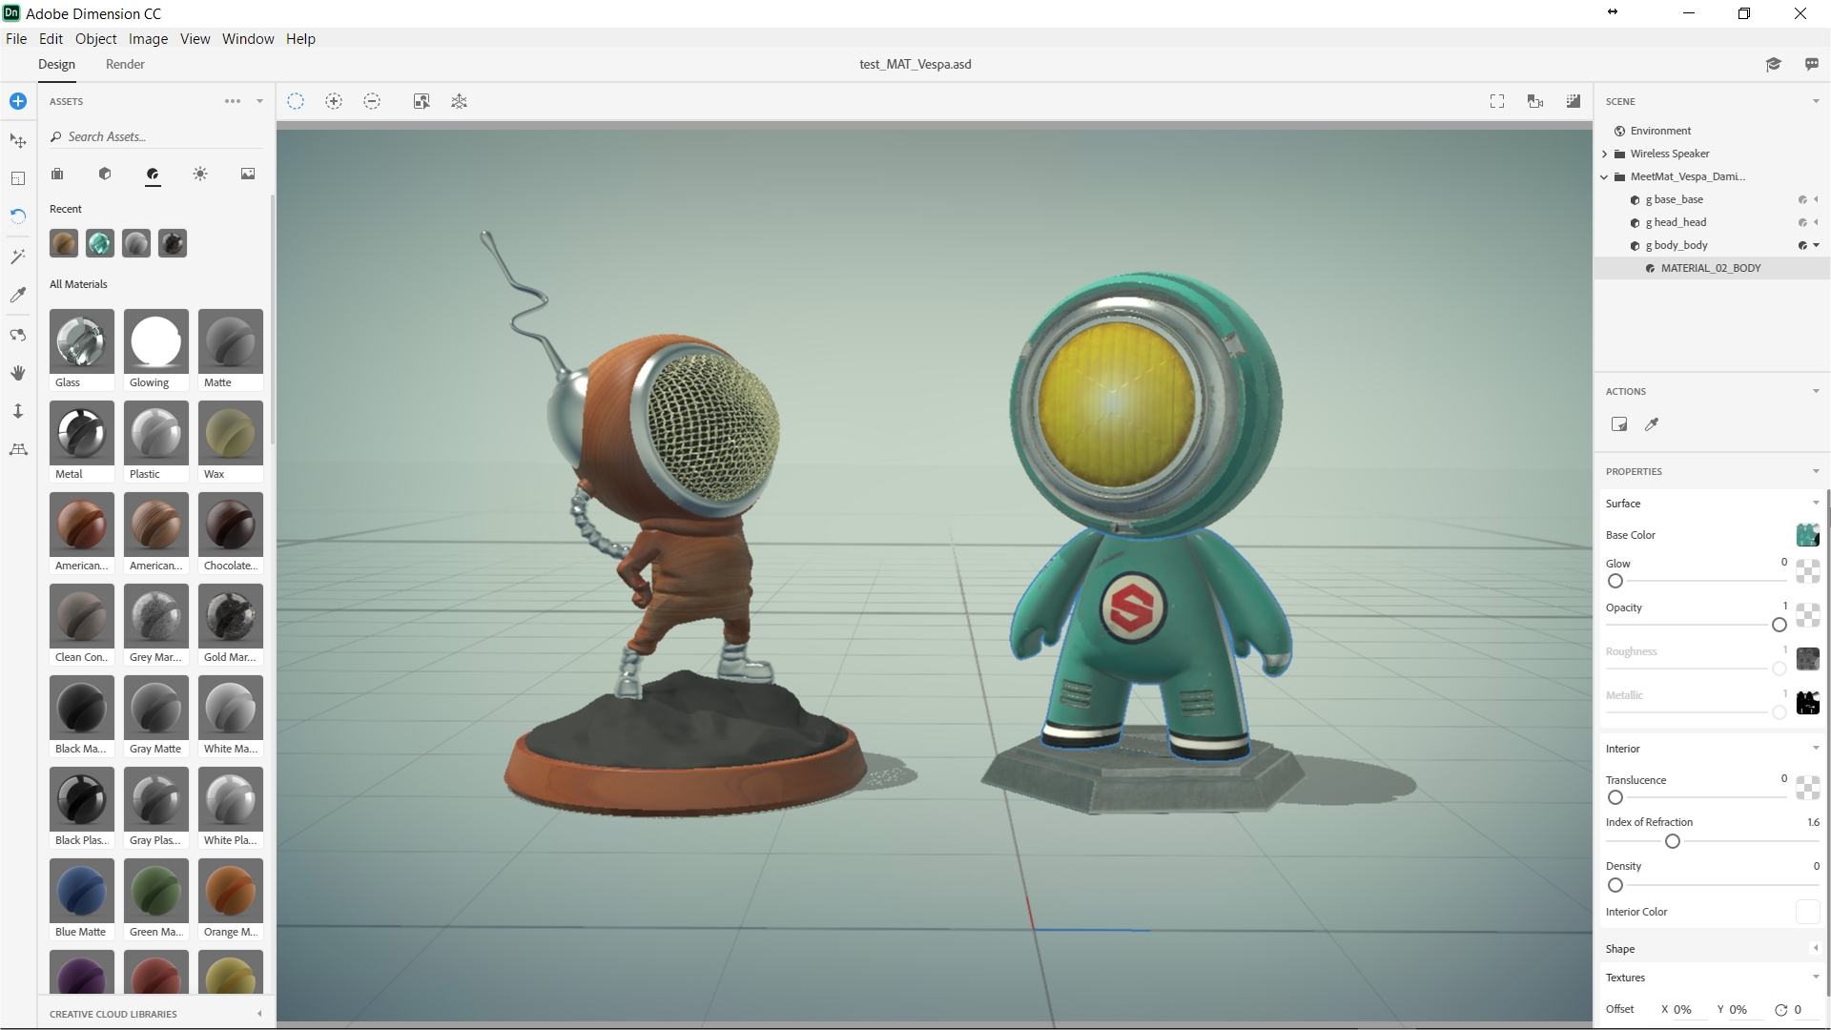The width and height of the screenshot is (1831, 1030).
Task: Click the add to selection icon
Action: 334,101
